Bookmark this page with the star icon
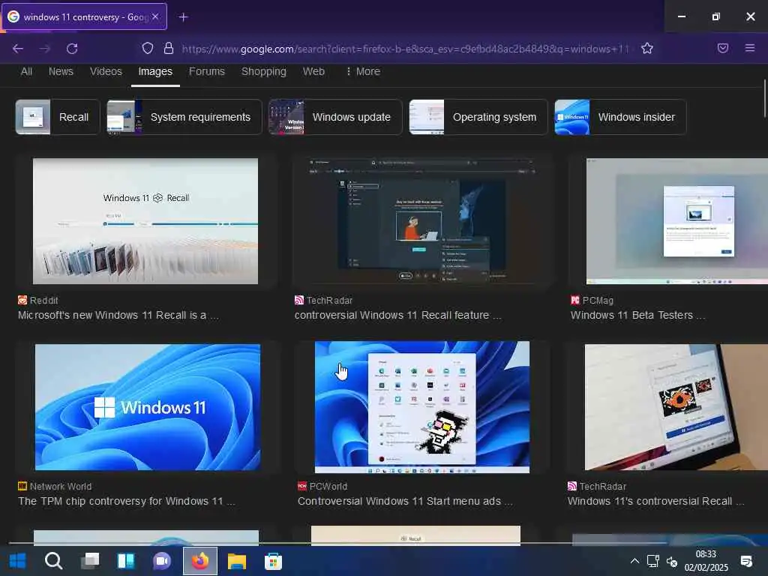 point(647,48)
